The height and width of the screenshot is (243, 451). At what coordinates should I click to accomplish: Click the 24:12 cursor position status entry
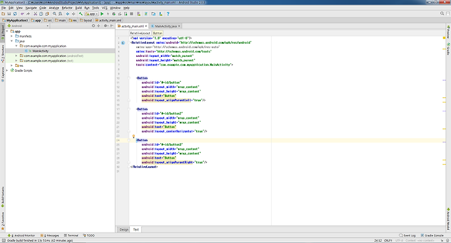point(378,241)
